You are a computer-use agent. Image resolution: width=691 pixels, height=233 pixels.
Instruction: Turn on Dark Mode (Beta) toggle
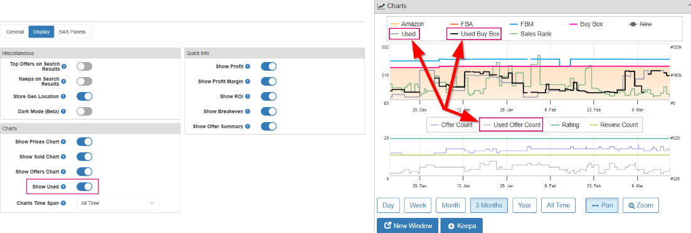pos(84,111)
